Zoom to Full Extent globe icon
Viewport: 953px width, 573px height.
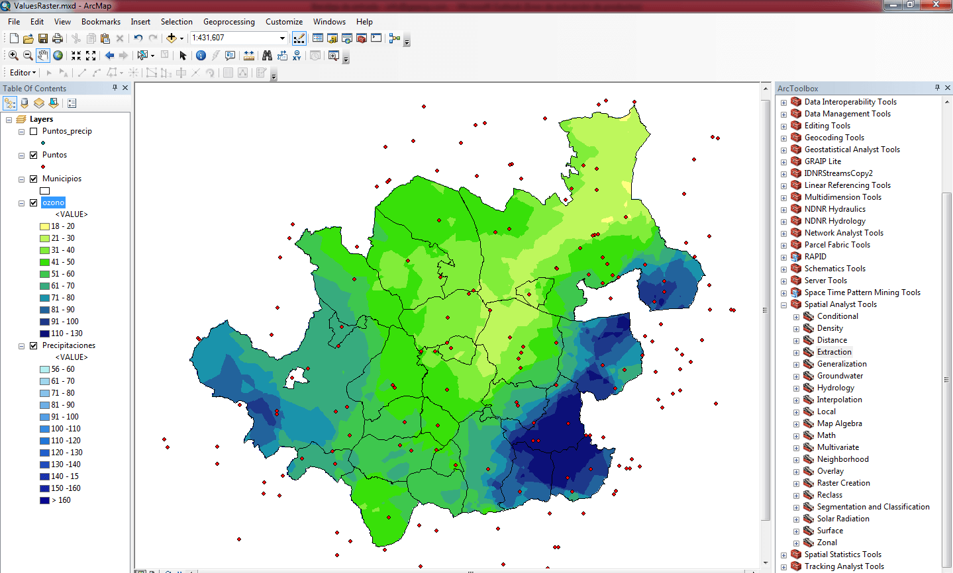58,56
